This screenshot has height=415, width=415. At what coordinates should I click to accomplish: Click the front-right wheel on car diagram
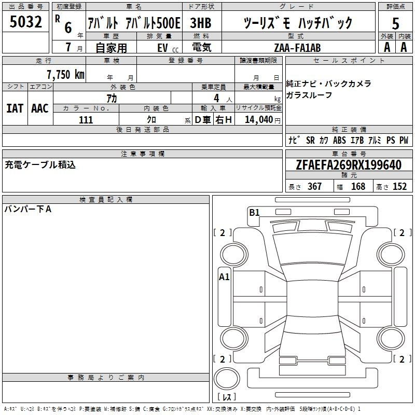tap(391, 255)
